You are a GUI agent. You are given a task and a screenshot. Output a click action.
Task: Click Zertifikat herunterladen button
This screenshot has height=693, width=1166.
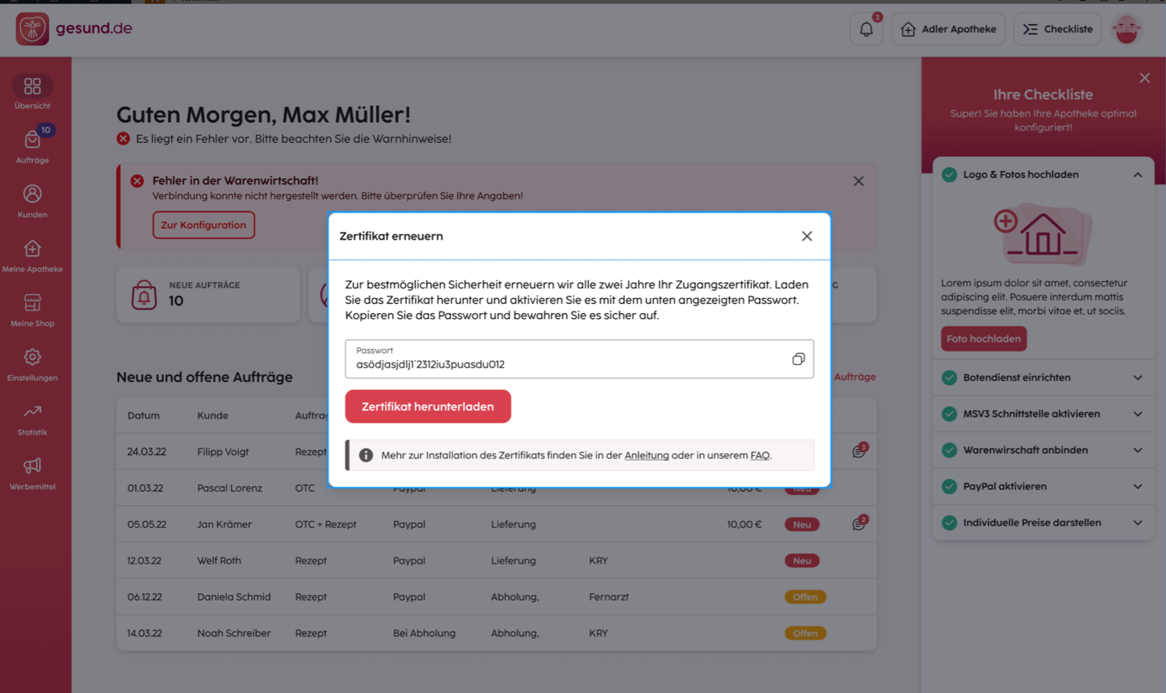(x=428, y=407)
